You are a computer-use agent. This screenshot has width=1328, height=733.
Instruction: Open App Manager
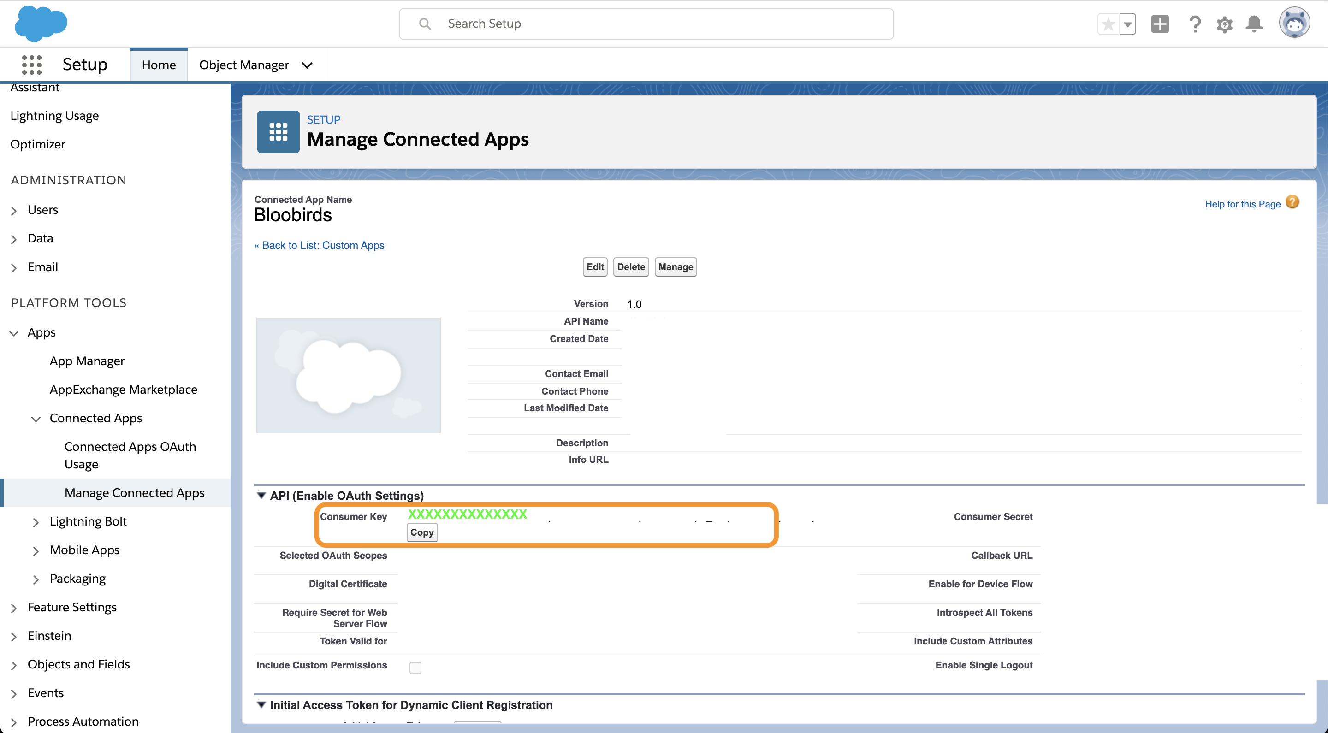click(87, 361)
